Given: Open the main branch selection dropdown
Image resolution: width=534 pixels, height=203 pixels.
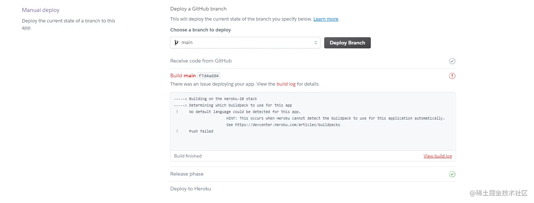Looking at the screenshot, I should (x=245, y=43).
